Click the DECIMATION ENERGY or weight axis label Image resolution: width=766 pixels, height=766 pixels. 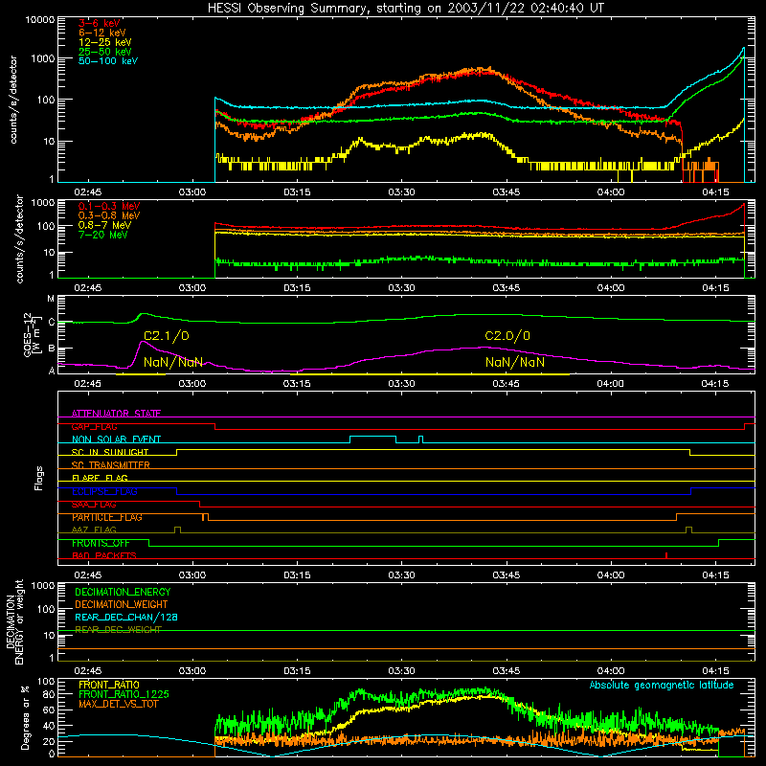tap(15, 621)
